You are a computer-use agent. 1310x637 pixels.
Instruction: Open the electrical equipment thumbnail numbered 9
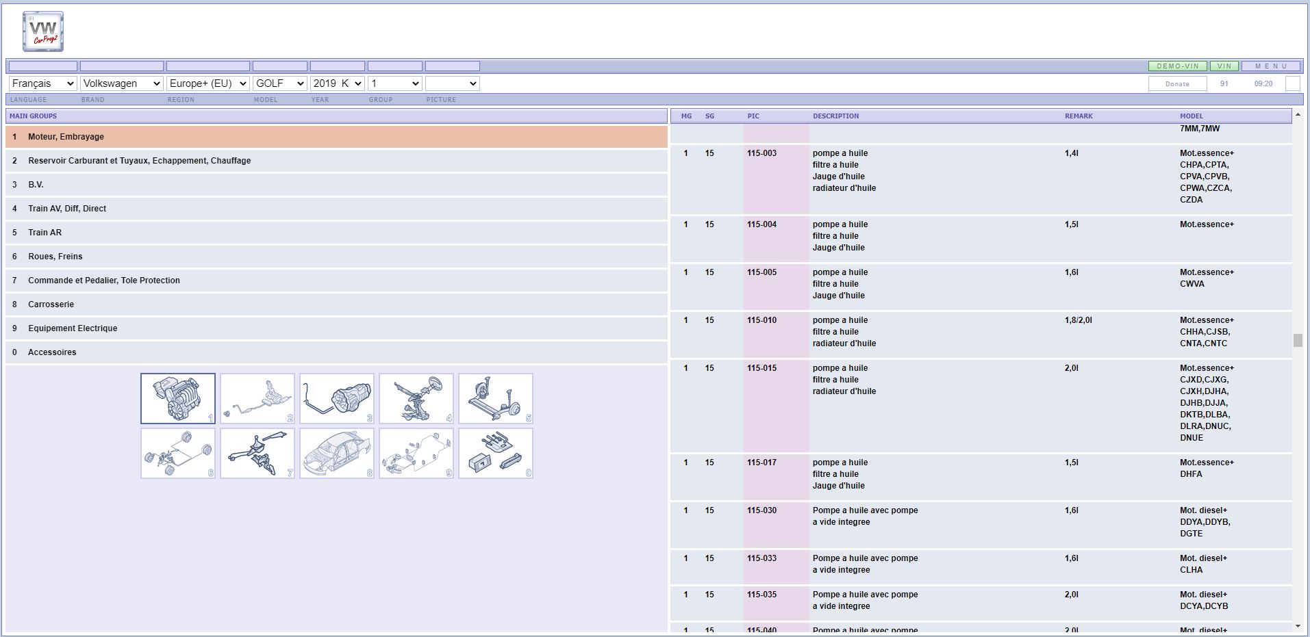click(416, 454)
